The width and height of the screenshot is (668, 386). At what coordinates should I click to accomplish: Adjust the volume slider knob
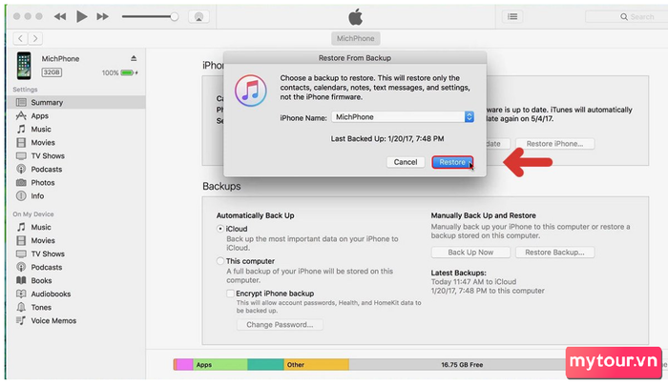tap(174, 16)
